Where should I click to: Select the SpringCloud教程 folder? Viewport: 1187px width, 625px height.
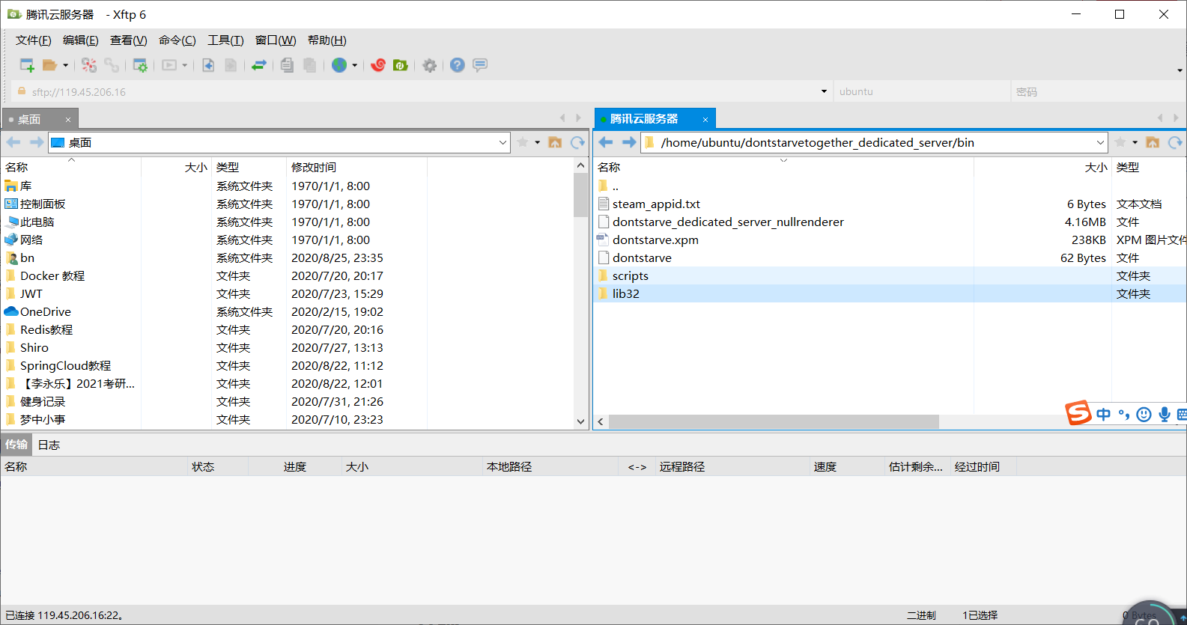point(65,365)
